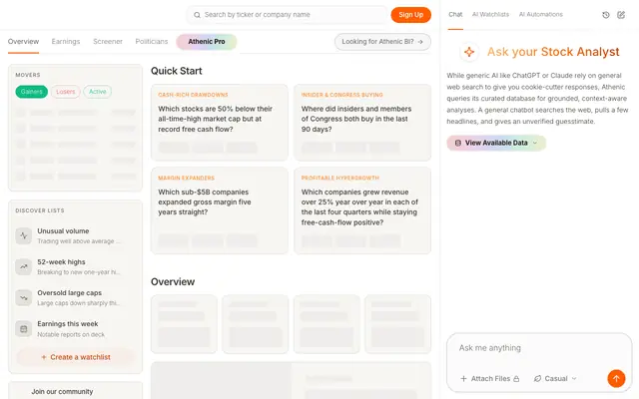The height and width of the screenshot is (399, 639).
Task: Switch to AI Watchlists tab
Action: tap(490, 15)
